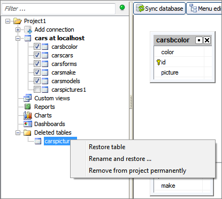222x199 pixels.
Task: Click the Menu editor button
Action: coord(204,8)
